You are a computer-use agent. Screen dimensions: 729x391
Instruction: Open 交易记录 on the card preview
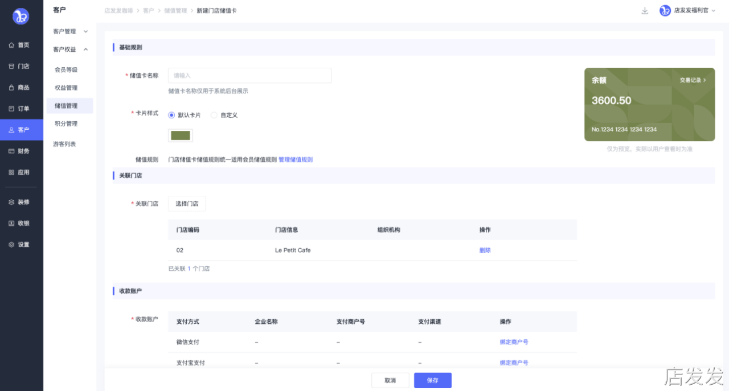693,80
